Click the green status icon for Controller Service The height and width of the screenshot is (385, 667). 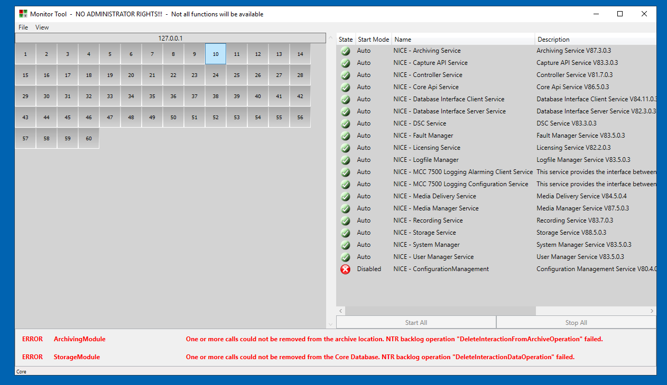click(x=345, y=75)
